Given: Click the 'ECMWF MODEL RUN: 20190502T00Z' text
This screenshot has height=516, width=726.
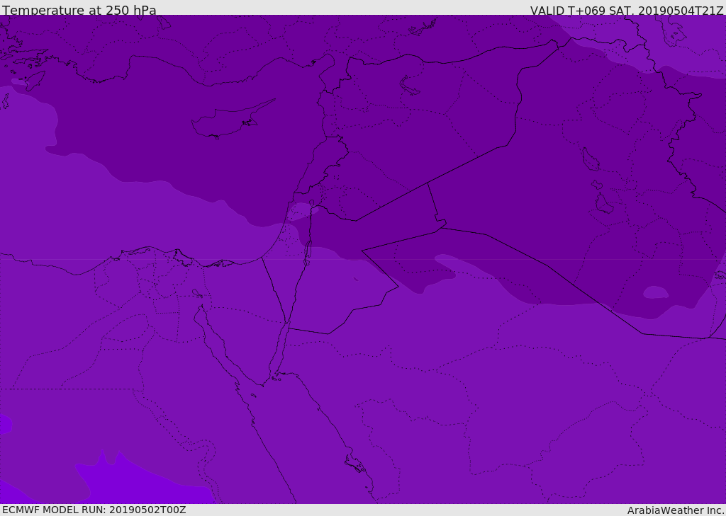Looking at the screenshot, I should coord(94,510).
